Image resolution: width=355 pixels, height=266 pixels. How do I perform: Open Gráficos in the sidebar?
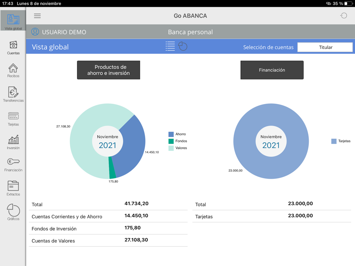pyautogui.click(x=13, y=212)
